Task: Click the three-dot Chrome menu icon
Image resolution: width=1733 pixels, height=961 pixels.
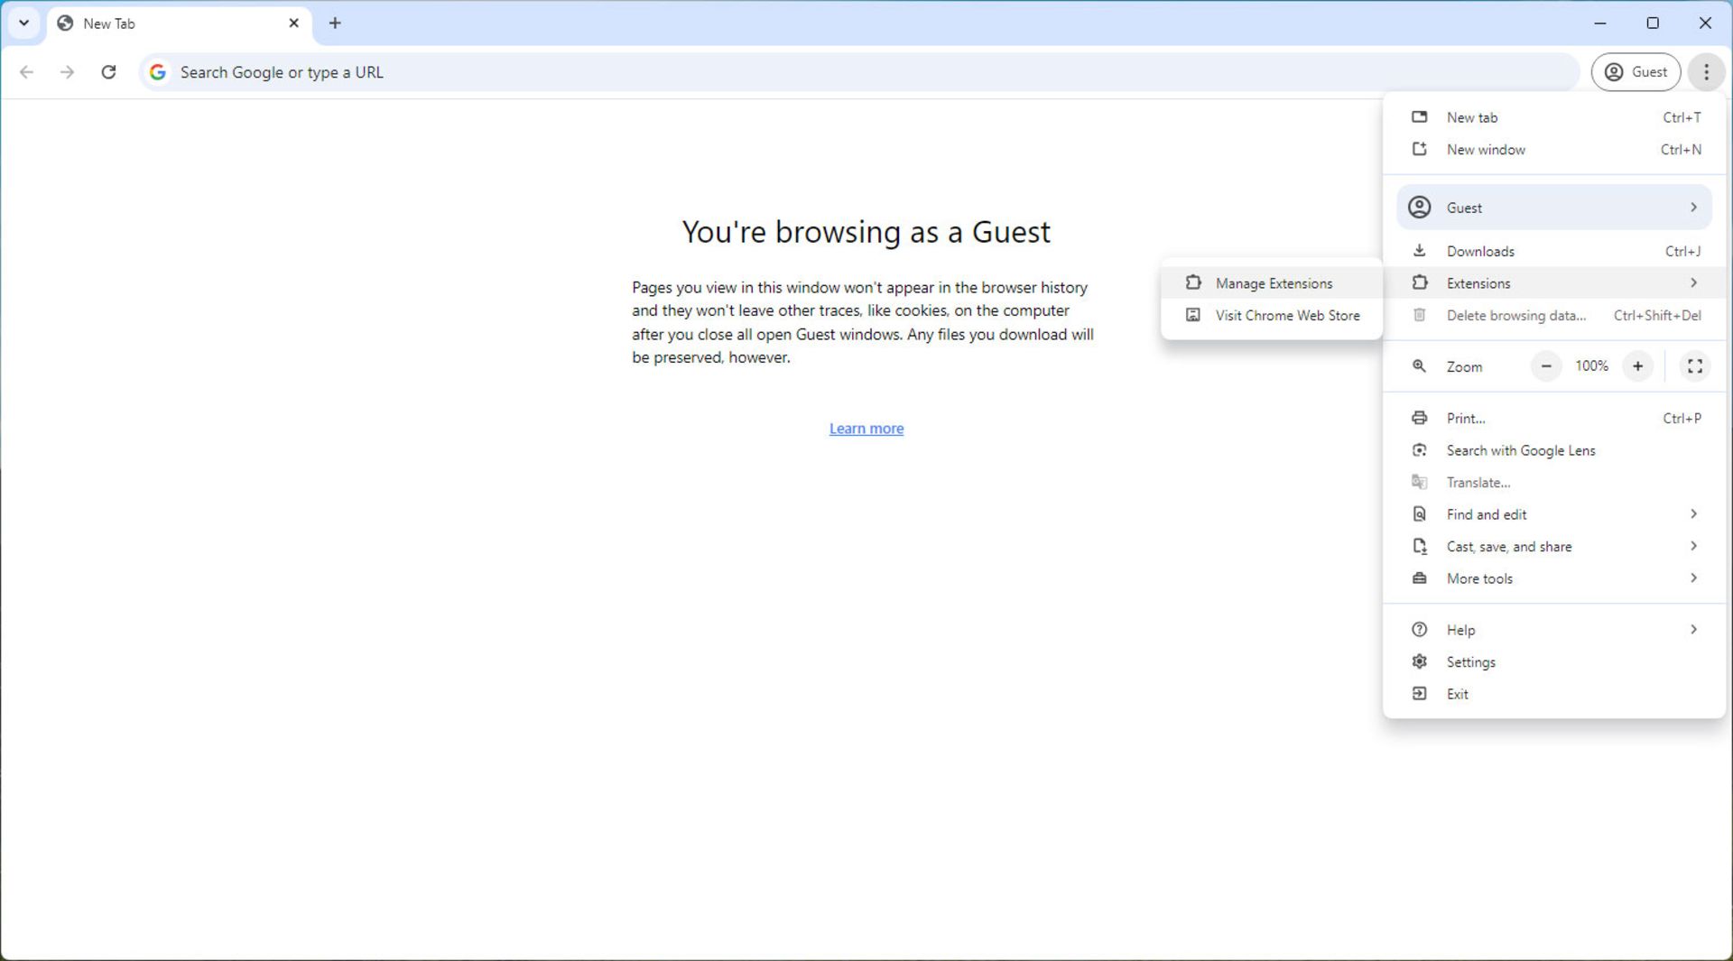Action: pos(1705,72)
